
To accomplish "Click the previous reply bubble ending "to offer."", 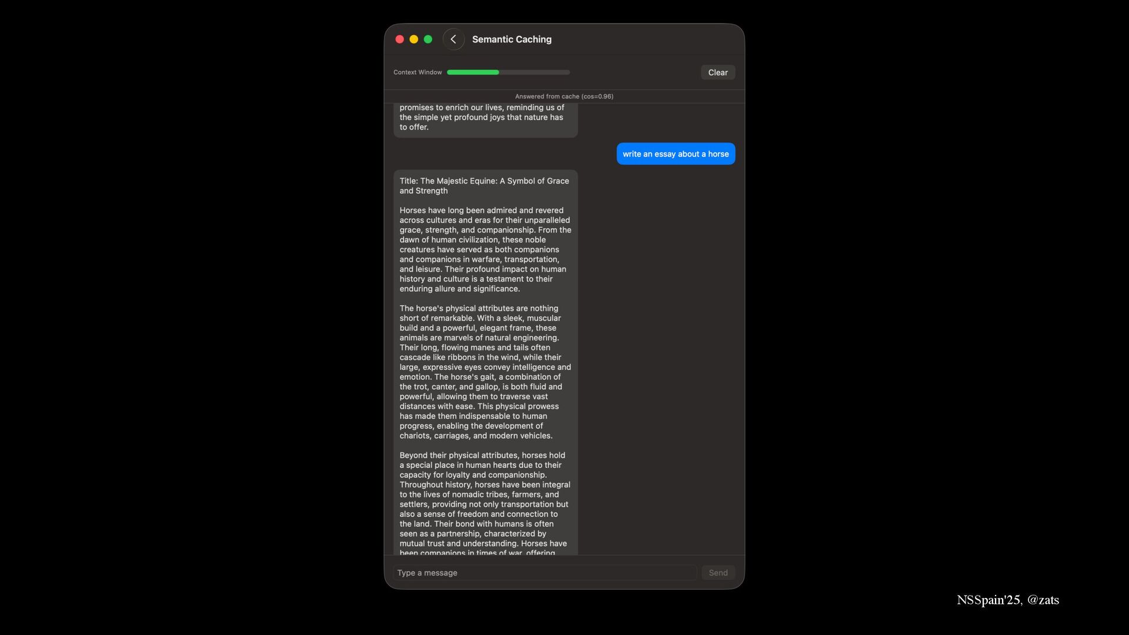I will [x=486, y=121].
